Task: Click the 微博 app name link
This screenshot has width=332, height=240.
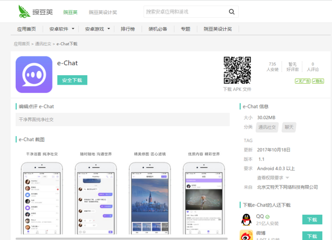Action: [261, 233]
